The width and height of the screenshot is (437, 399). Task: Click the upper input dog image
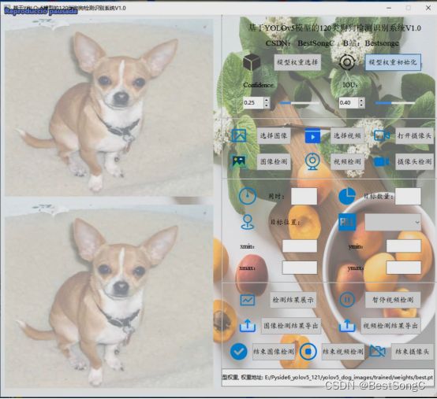click(109, 107)
